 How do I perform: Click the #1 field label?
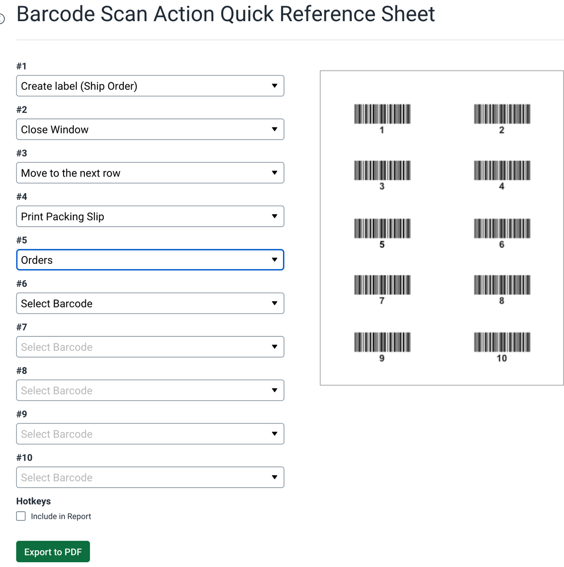[x=21, y=66]
